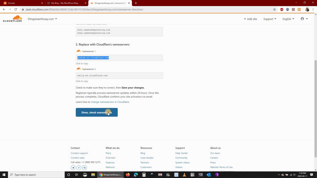
Task: Open Cloudflare's Twitter page
Action: [73, 167]
